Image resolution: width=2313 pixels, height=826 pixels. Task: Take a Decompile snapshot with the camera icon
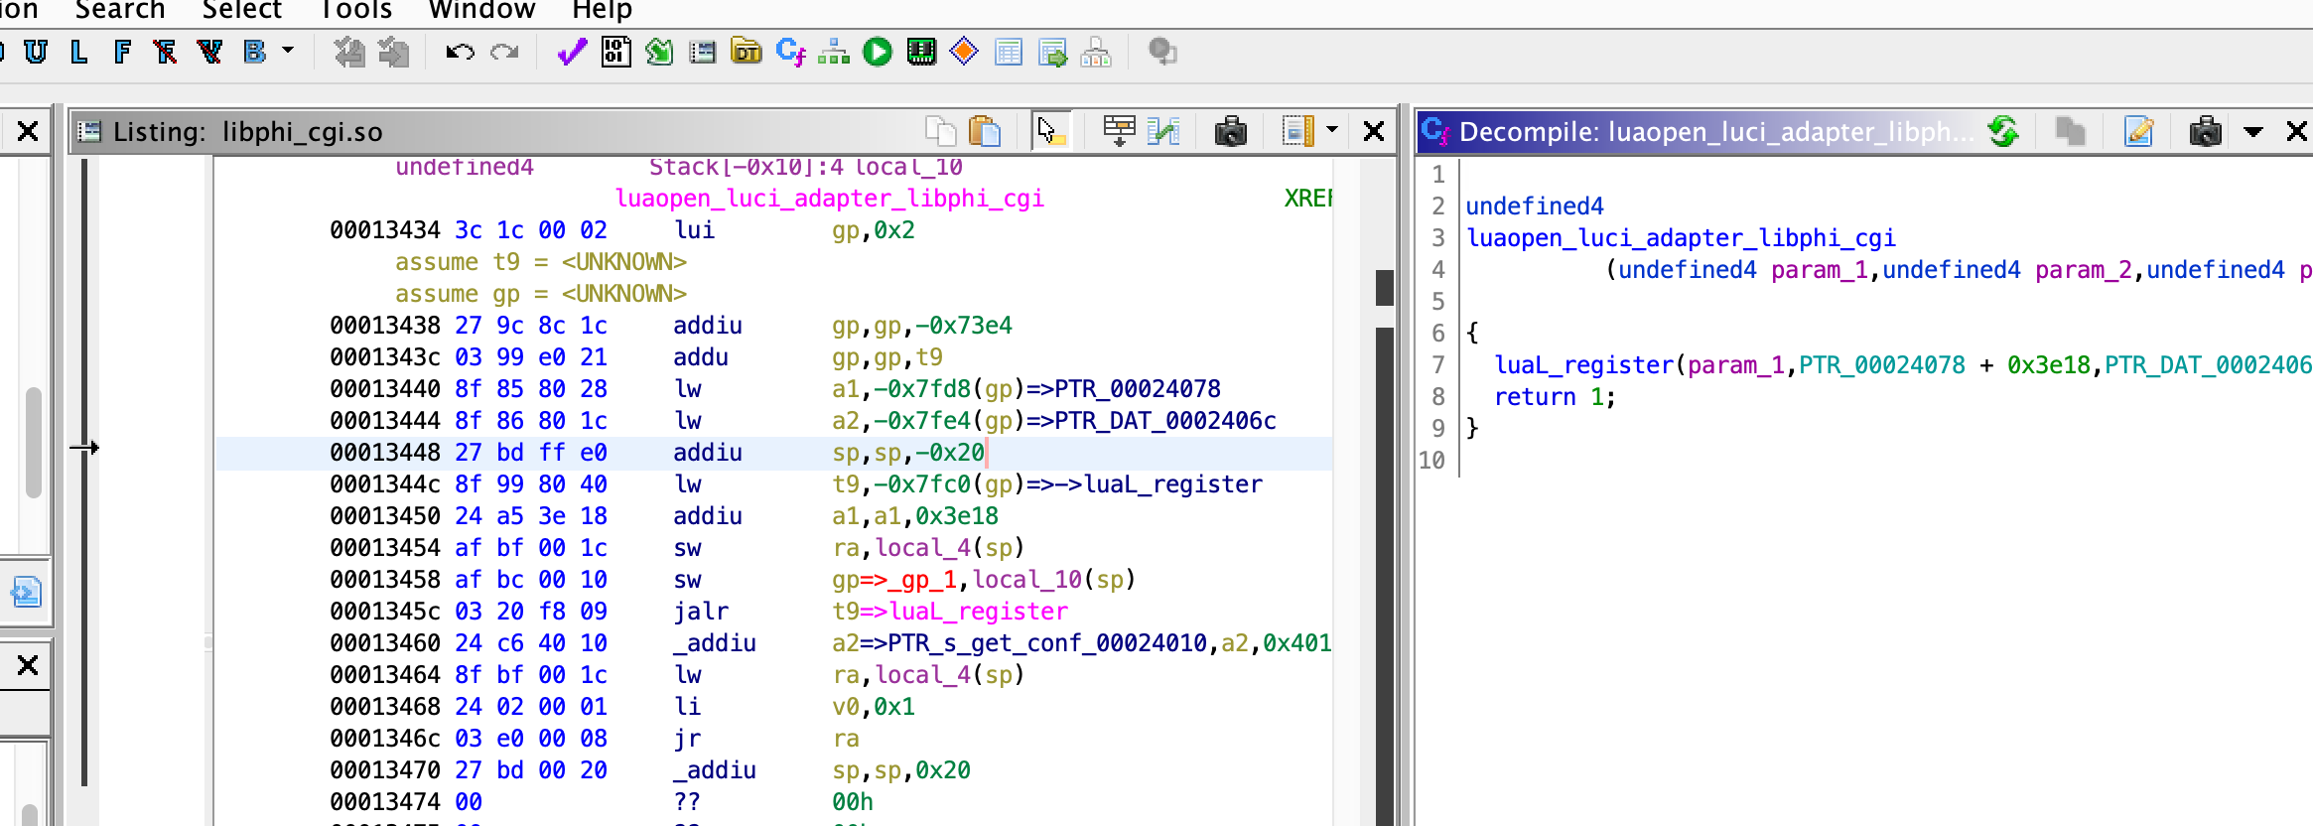[2205, 131]
